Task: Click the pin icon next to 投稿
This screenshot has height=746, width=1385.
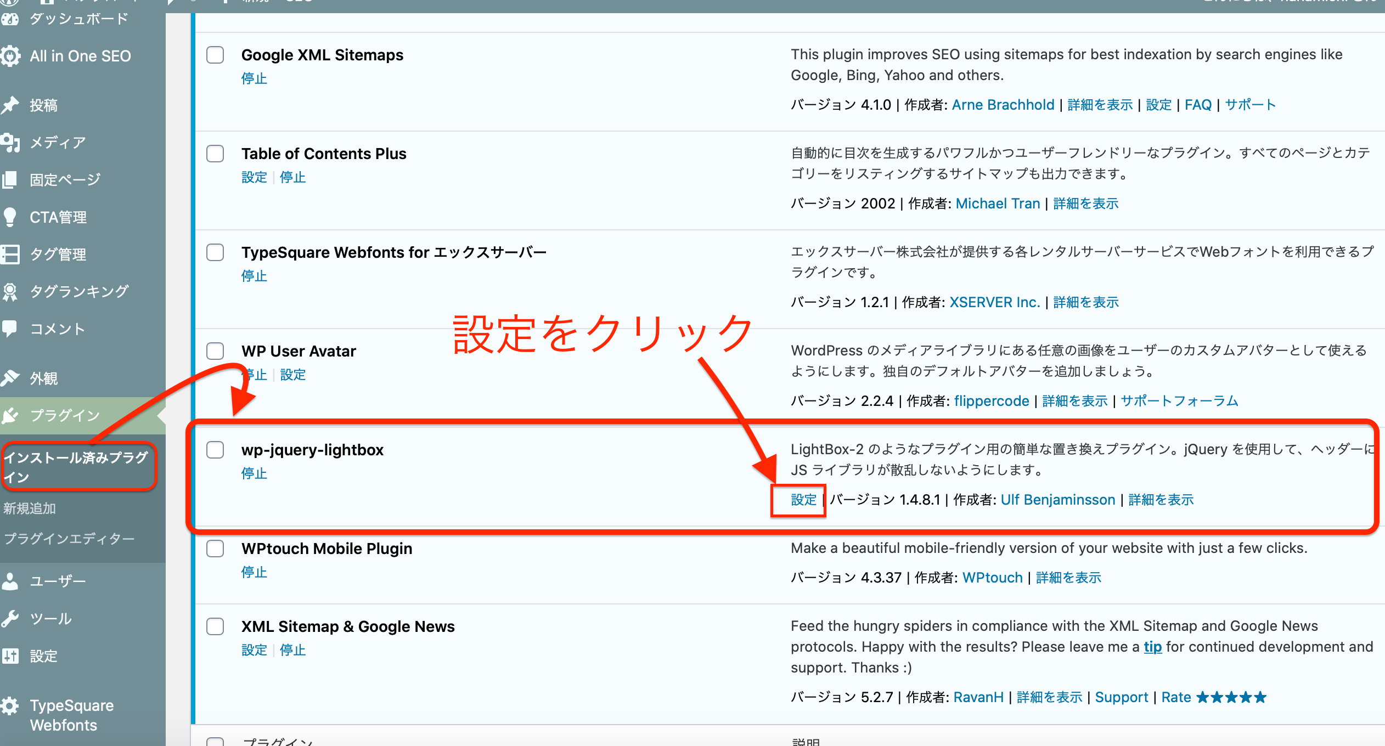Action: click(10, 105)
